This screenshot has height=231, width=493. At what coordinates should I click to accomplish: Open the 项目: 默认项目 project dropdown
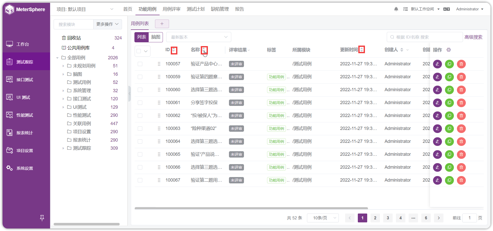[x=85, y=9]
